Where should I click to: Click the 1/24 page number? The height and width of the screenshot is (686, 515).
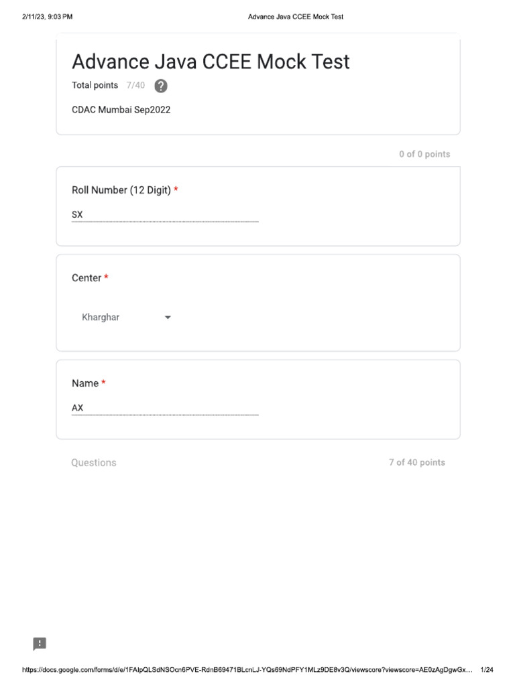pos(487,670)
